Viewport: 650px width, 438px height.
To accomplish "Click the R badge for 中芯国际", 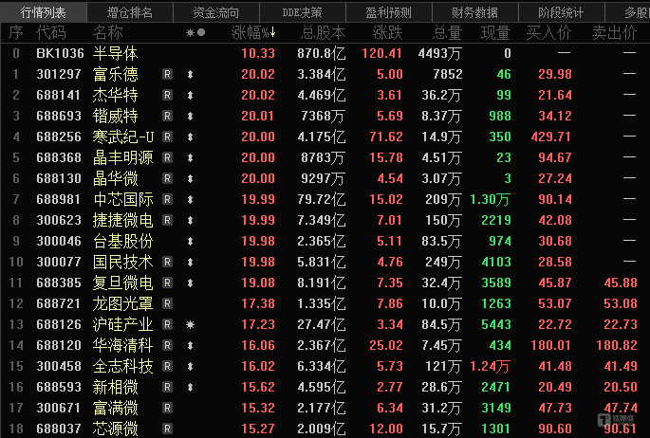I will (167, 199).
